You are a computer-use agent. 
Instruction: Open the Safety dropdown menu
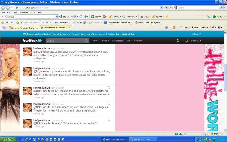[x=204, y=28]
